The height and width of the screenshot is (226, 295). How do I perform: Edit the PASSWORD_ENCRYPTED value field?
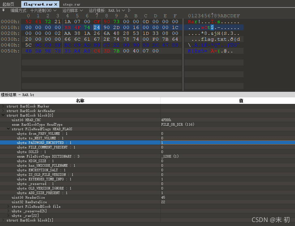pos(228,143)
